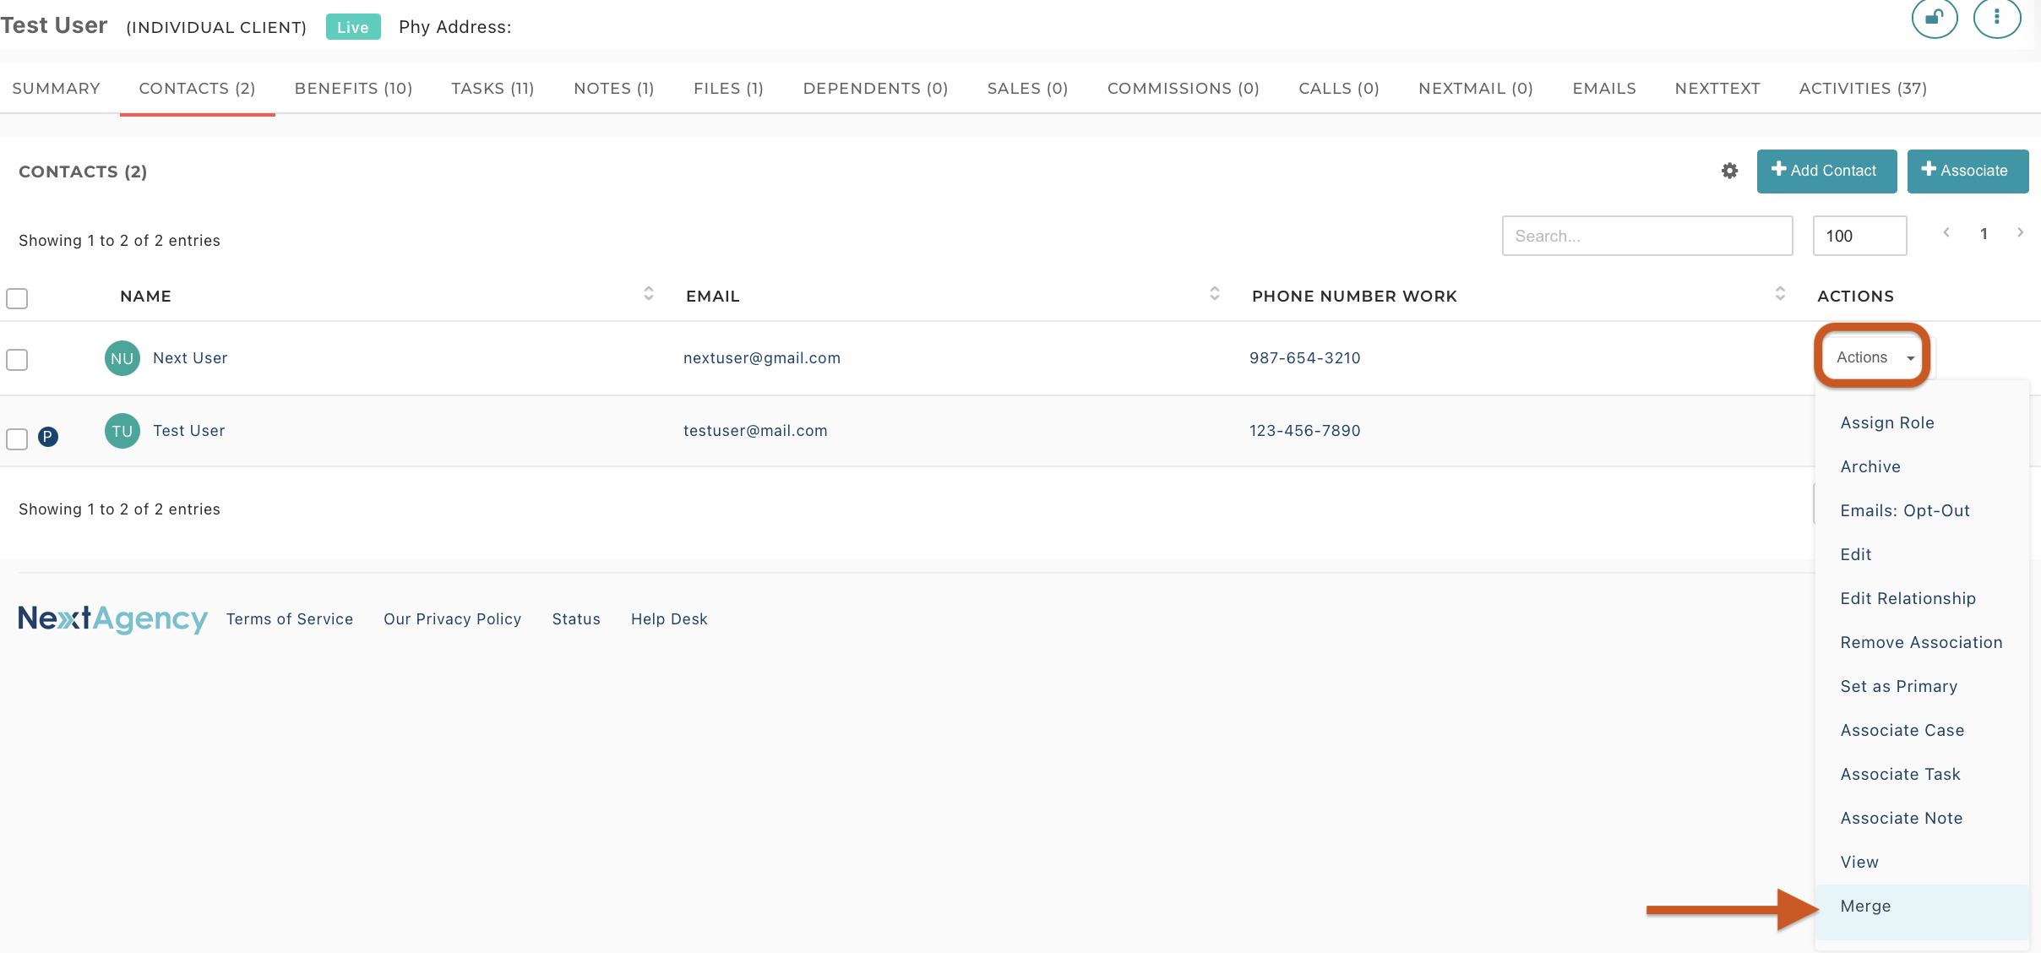The width and height of the screenshot is (2041, 953).
Task: Check the Next User row checkbox
Action: (17, 360)
